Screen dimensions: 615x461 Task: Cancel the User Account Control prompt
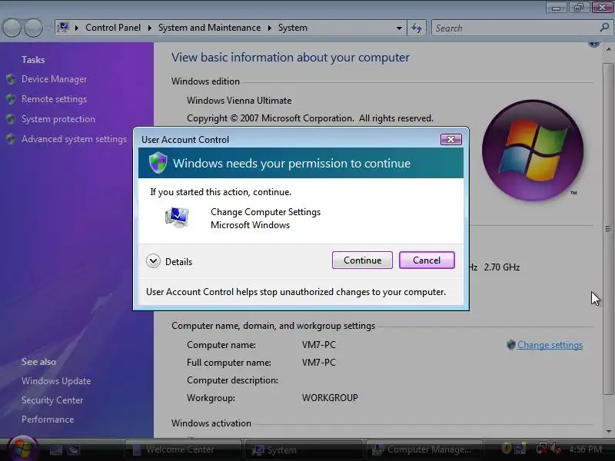427,260
